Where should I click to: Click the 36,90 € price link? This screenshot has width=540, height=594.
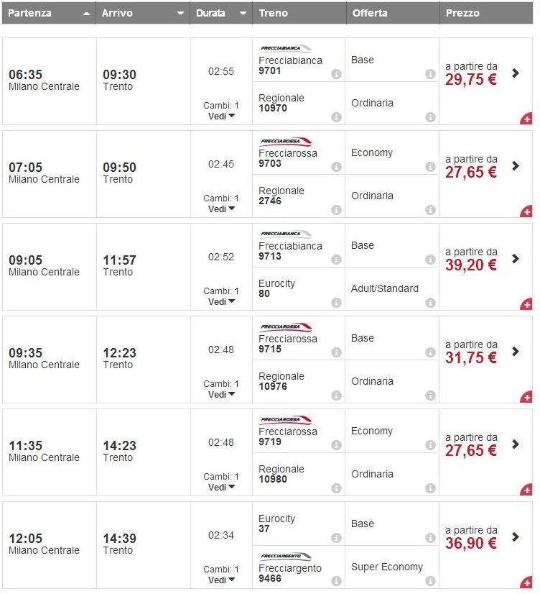[x=471, y=543]
